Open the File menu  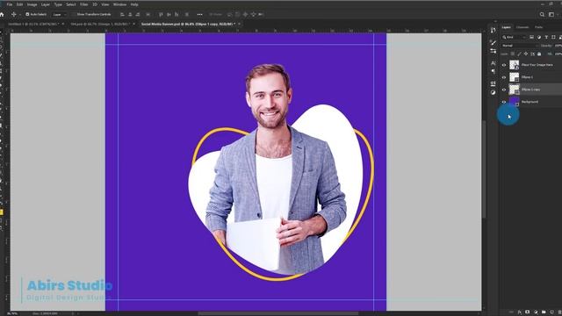click(x=10, y=4)
